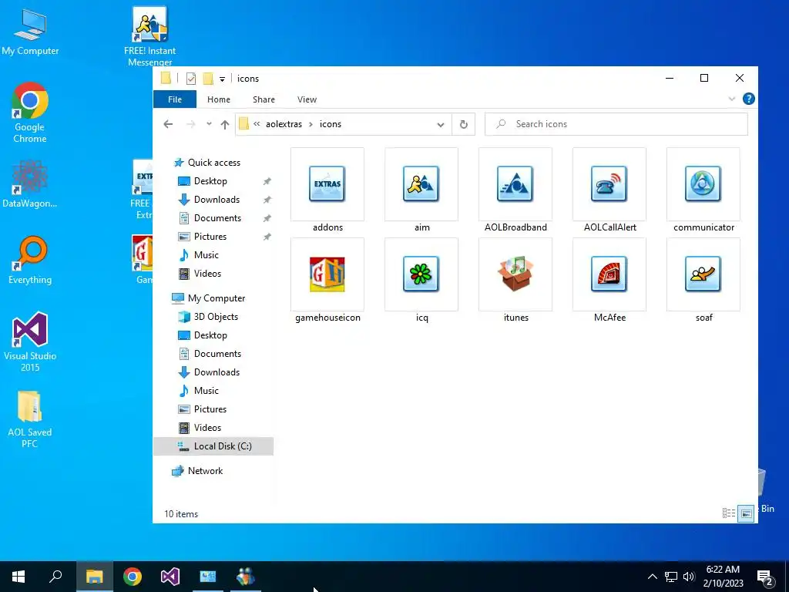Open 3D Objects in navigation pane
This screenshot has height=592, width=789.
216,317
